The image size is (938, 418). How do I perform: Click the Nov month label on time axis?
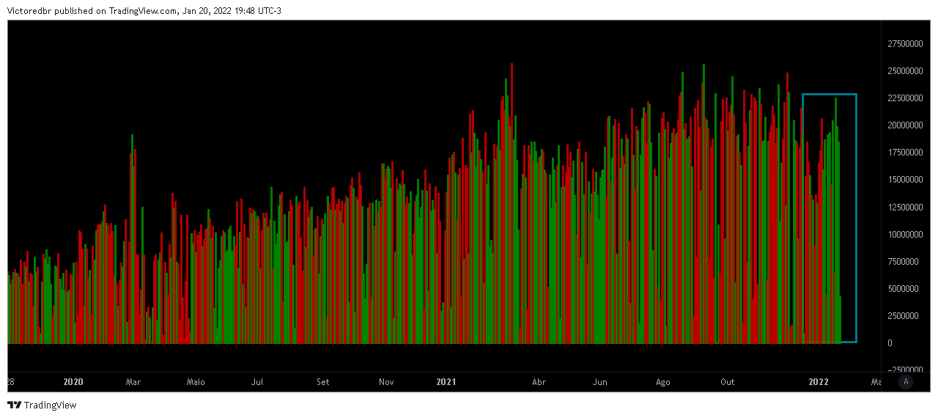387,382
